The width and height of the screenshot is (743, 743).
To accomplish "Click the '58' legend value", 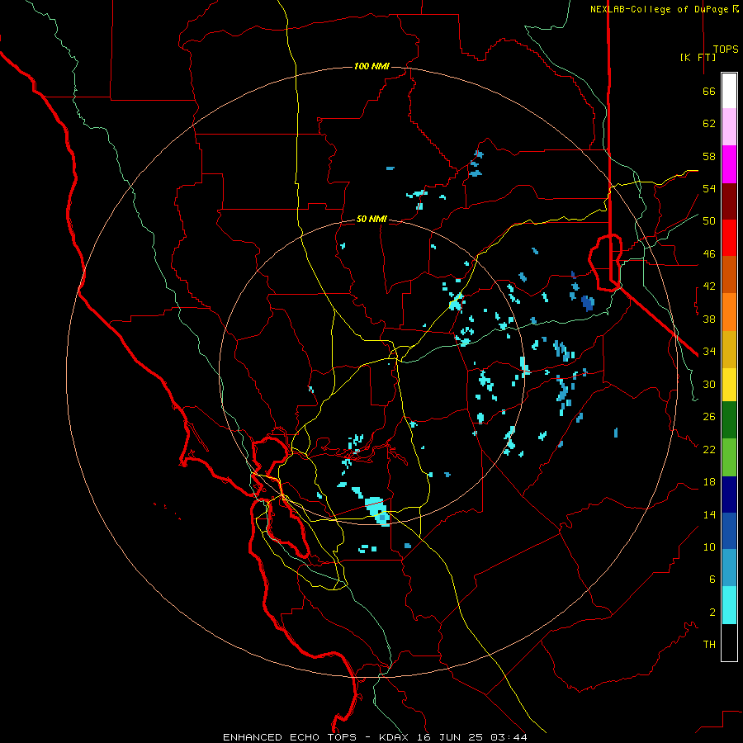I will coord(709,156).
